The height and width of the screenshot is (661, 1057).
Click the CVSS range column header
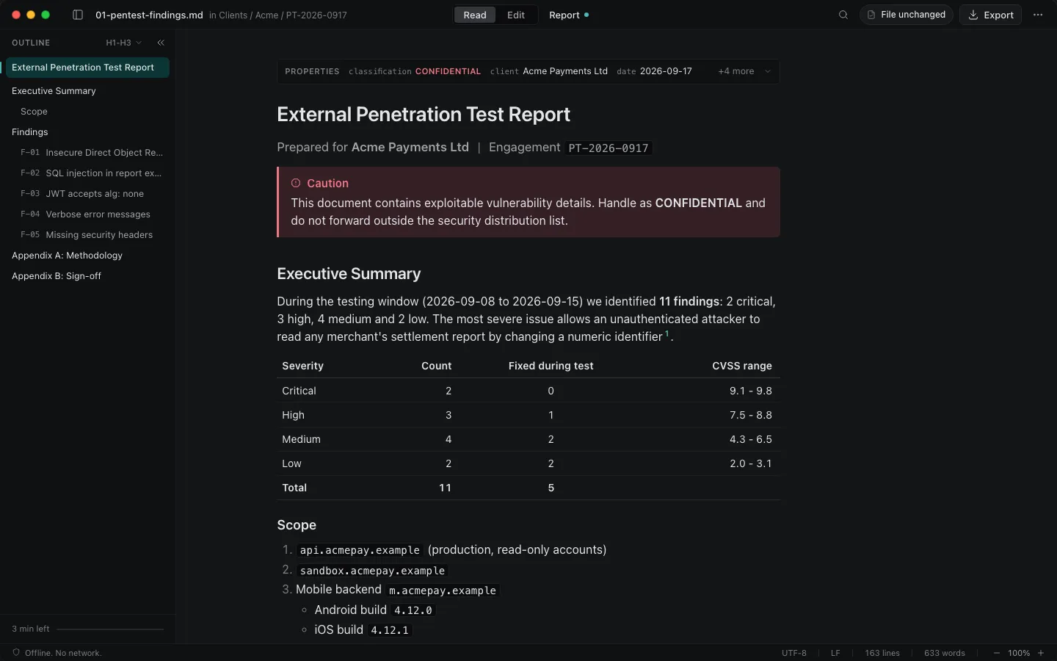click(x=742, y=366)
